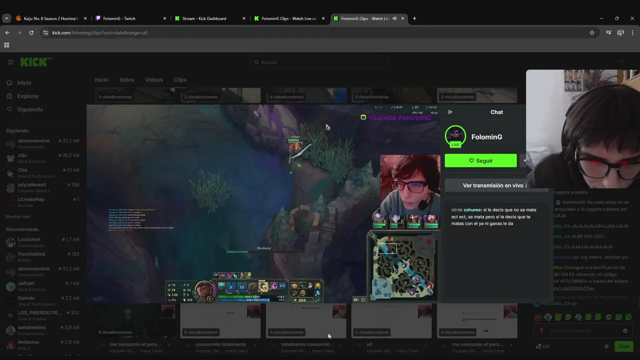Open davooxeneize Conversando channel in Siguiendo list
The height and width of the screenshot is (360, 640).
point(43,144)
